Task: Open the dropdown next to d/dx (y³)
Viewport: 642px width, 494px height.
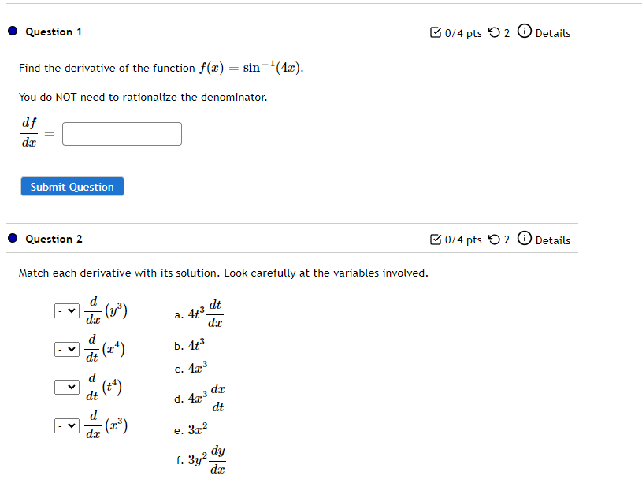Action: pos(66,310)
